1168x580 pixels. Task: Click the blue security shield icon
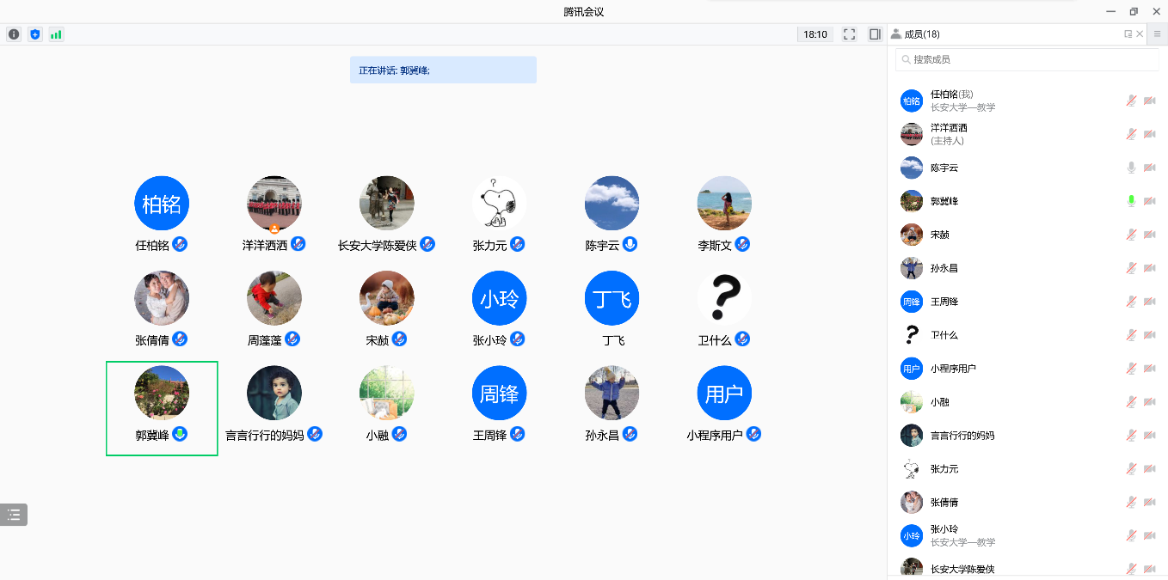click(35, 34)
